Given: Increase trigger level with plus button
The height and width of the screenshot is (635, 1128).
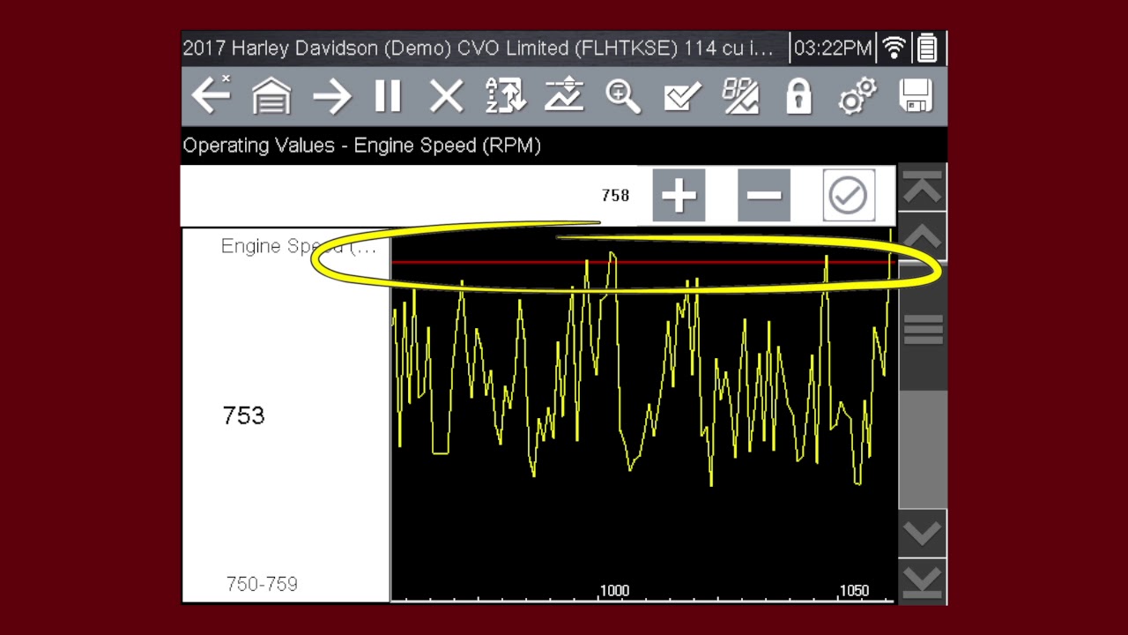Looking at the screenshot, I should click(679, 196).
